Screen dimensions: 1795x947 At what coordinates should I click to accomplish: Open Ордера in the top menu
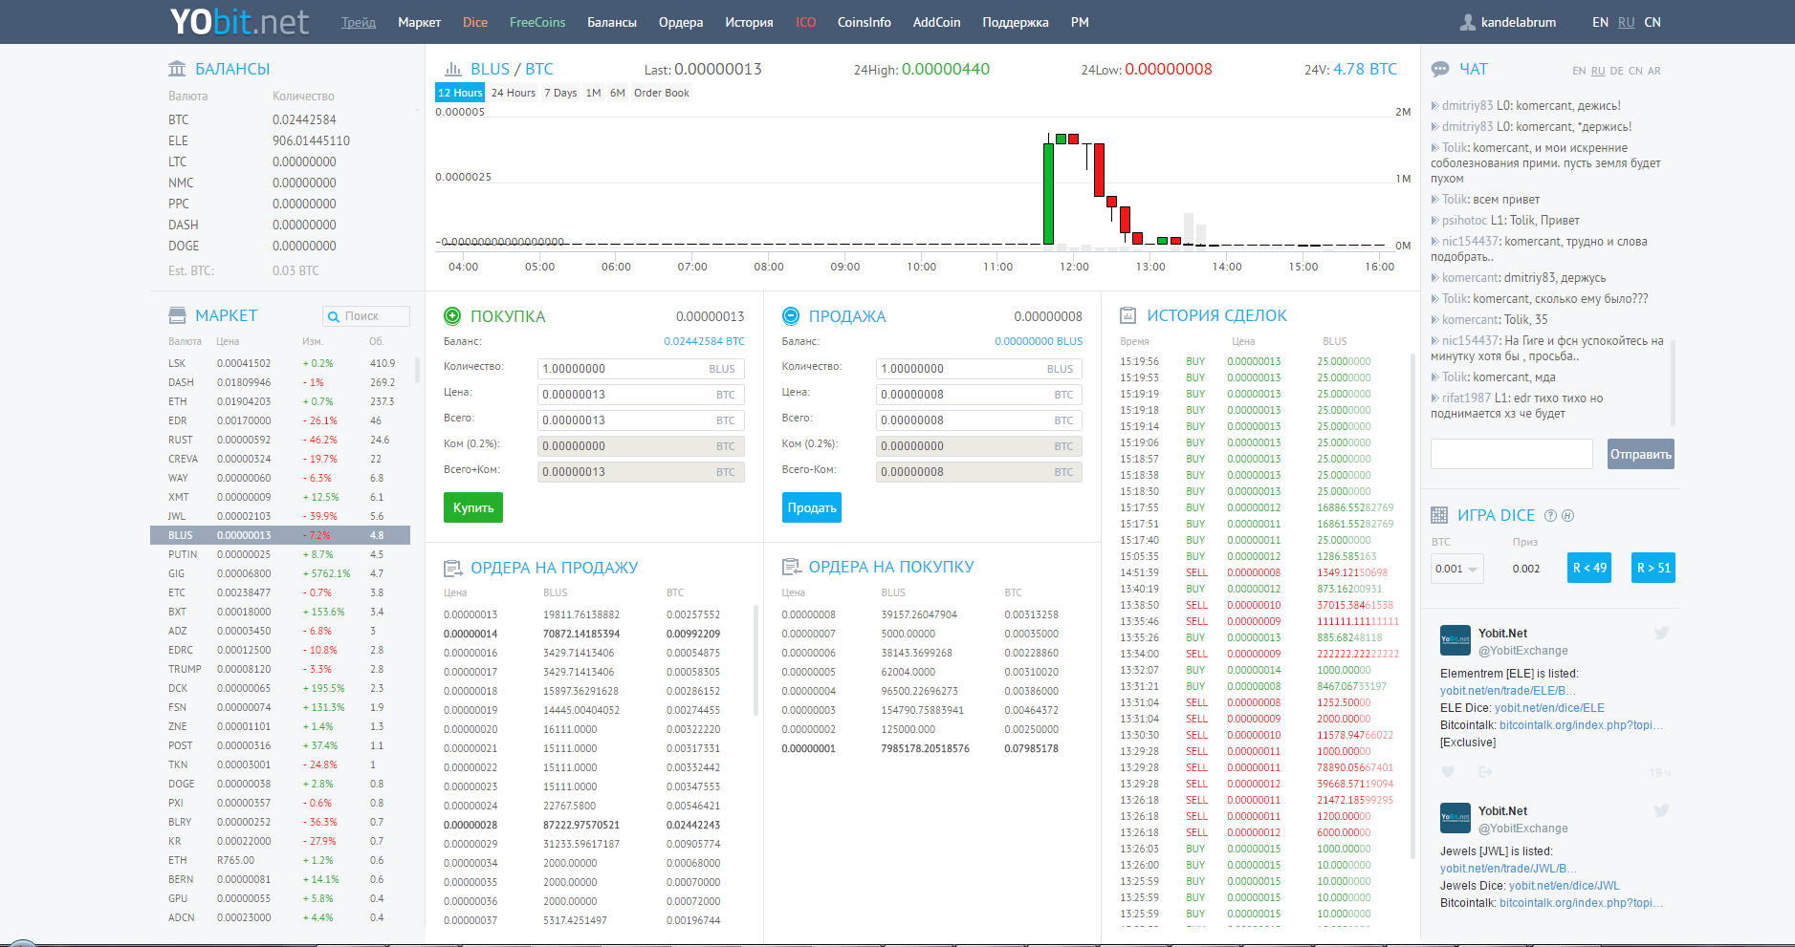click(x=681, y=22)
